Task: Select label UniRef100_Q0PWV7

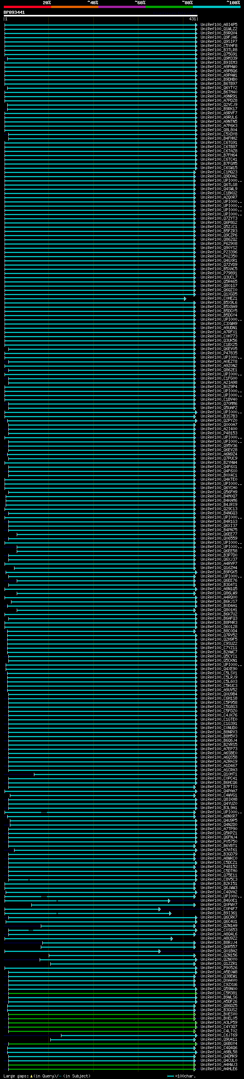Action: tap(218, 905)
